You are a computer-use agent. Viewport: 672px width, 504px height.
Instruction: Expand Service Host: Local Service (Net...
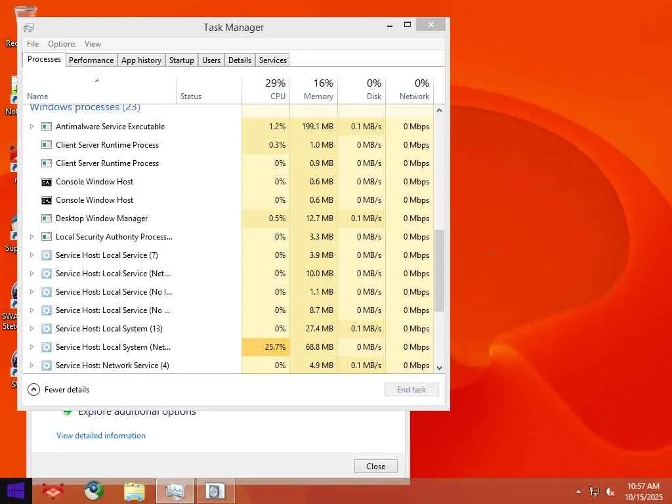pos(31,274)
